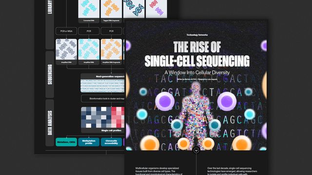Select the 'Mutations, CNVs' teal box
This screenshot has width=312, height=175.
tap(66, 142)
